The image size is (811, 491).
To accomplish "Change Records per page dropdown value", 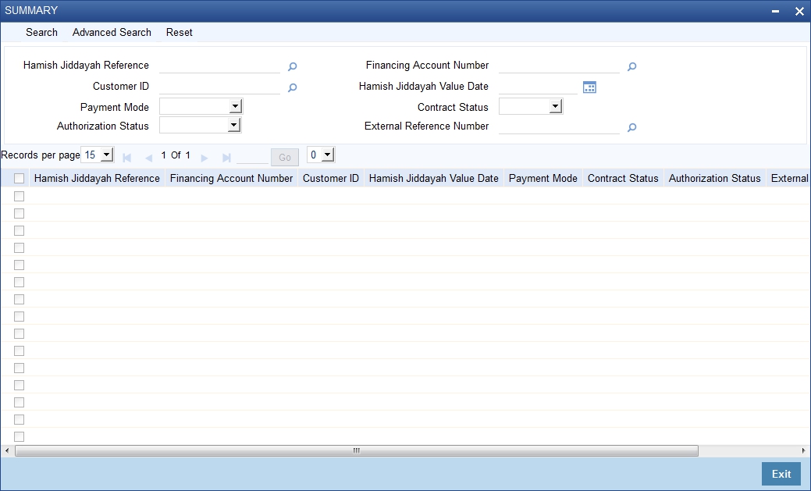I will (98, 155).
